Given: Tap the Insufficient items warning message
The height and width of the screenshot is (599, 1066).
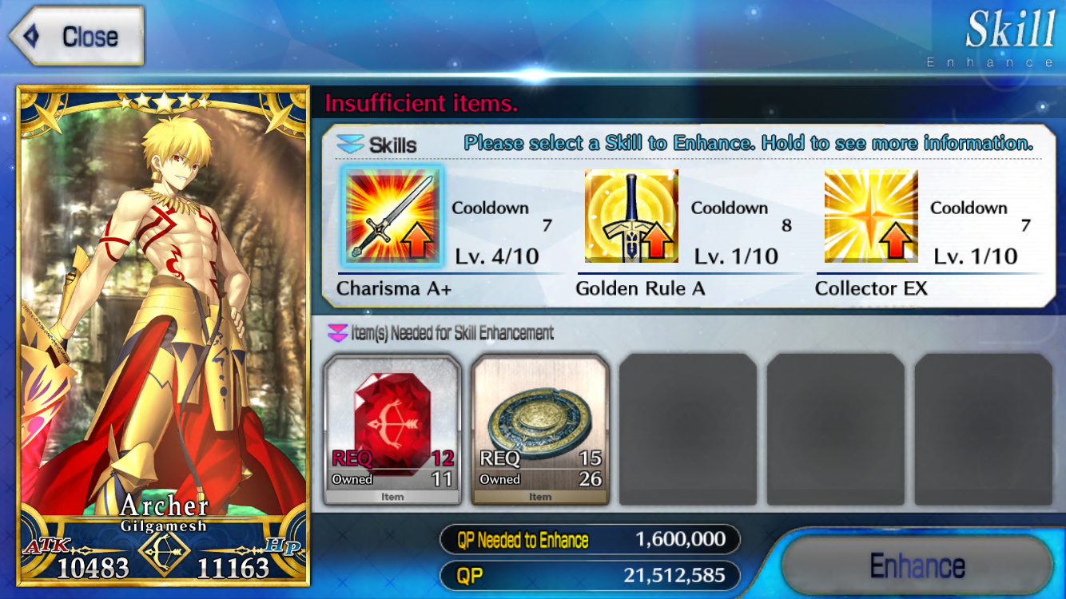Looking at the screenshot, I should pyautogui.click(x=421, y=104).
